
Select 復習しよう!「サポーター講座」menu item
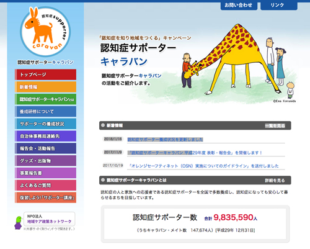coord(45,197)
